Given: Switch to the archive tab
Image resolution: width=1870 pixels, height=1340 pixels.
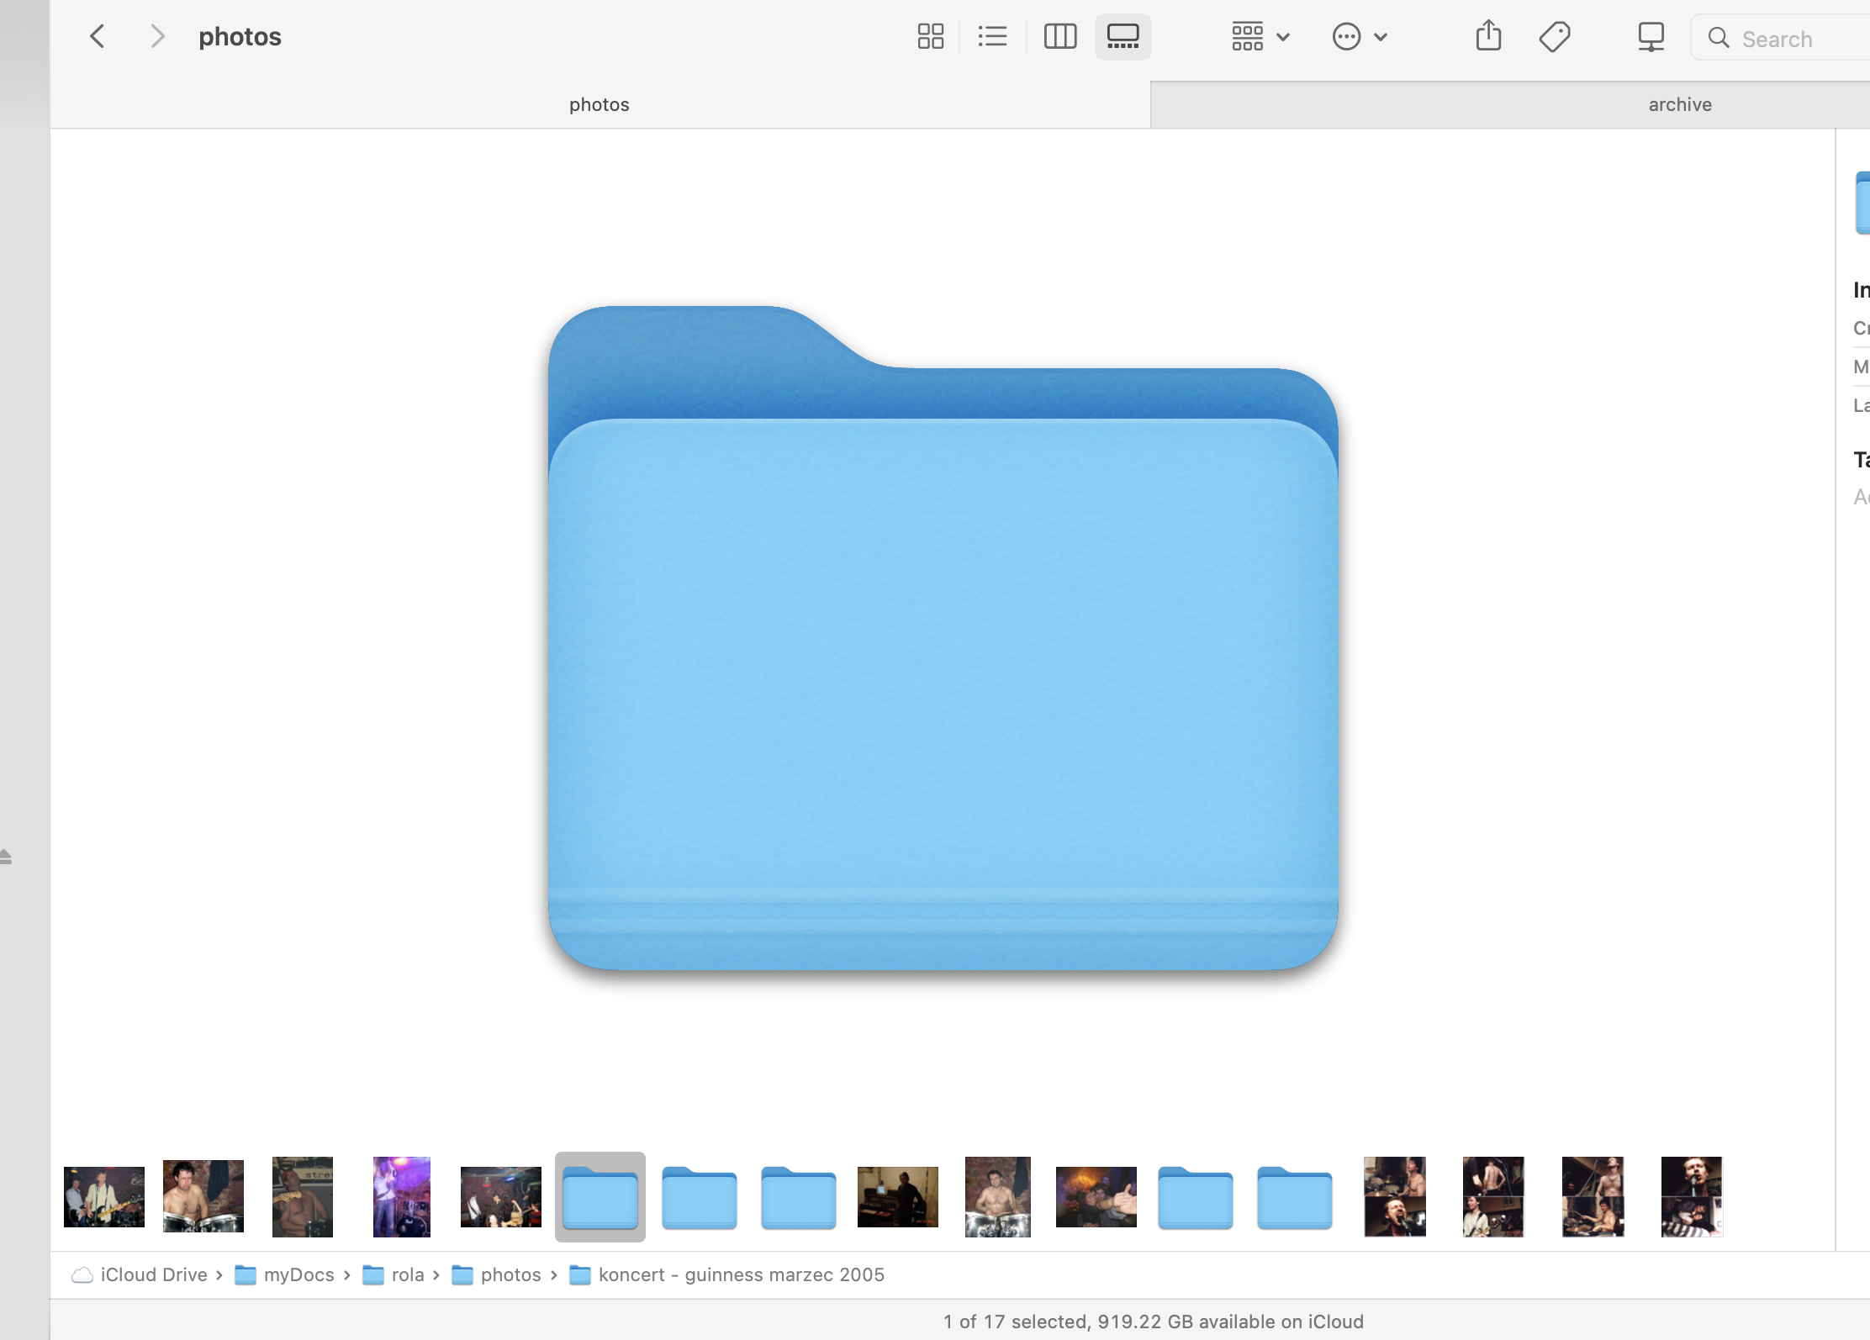Looking at the screenshot, I should [x=1678, y=103].
